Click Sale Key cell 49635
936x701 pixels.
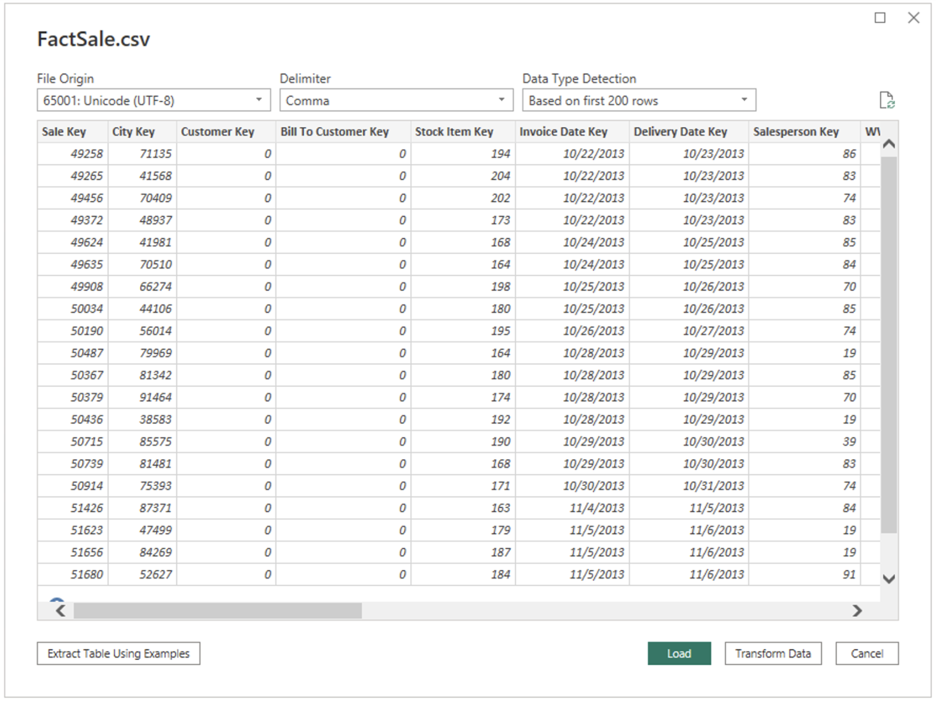click(73, 264)
